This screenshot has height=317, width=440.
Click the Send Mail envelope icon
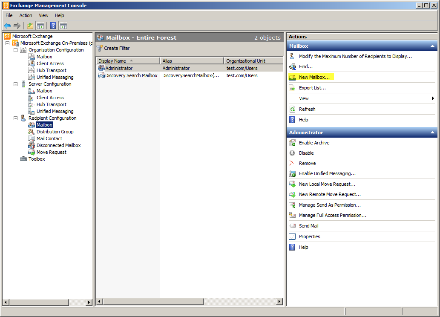tap(292, 226)
